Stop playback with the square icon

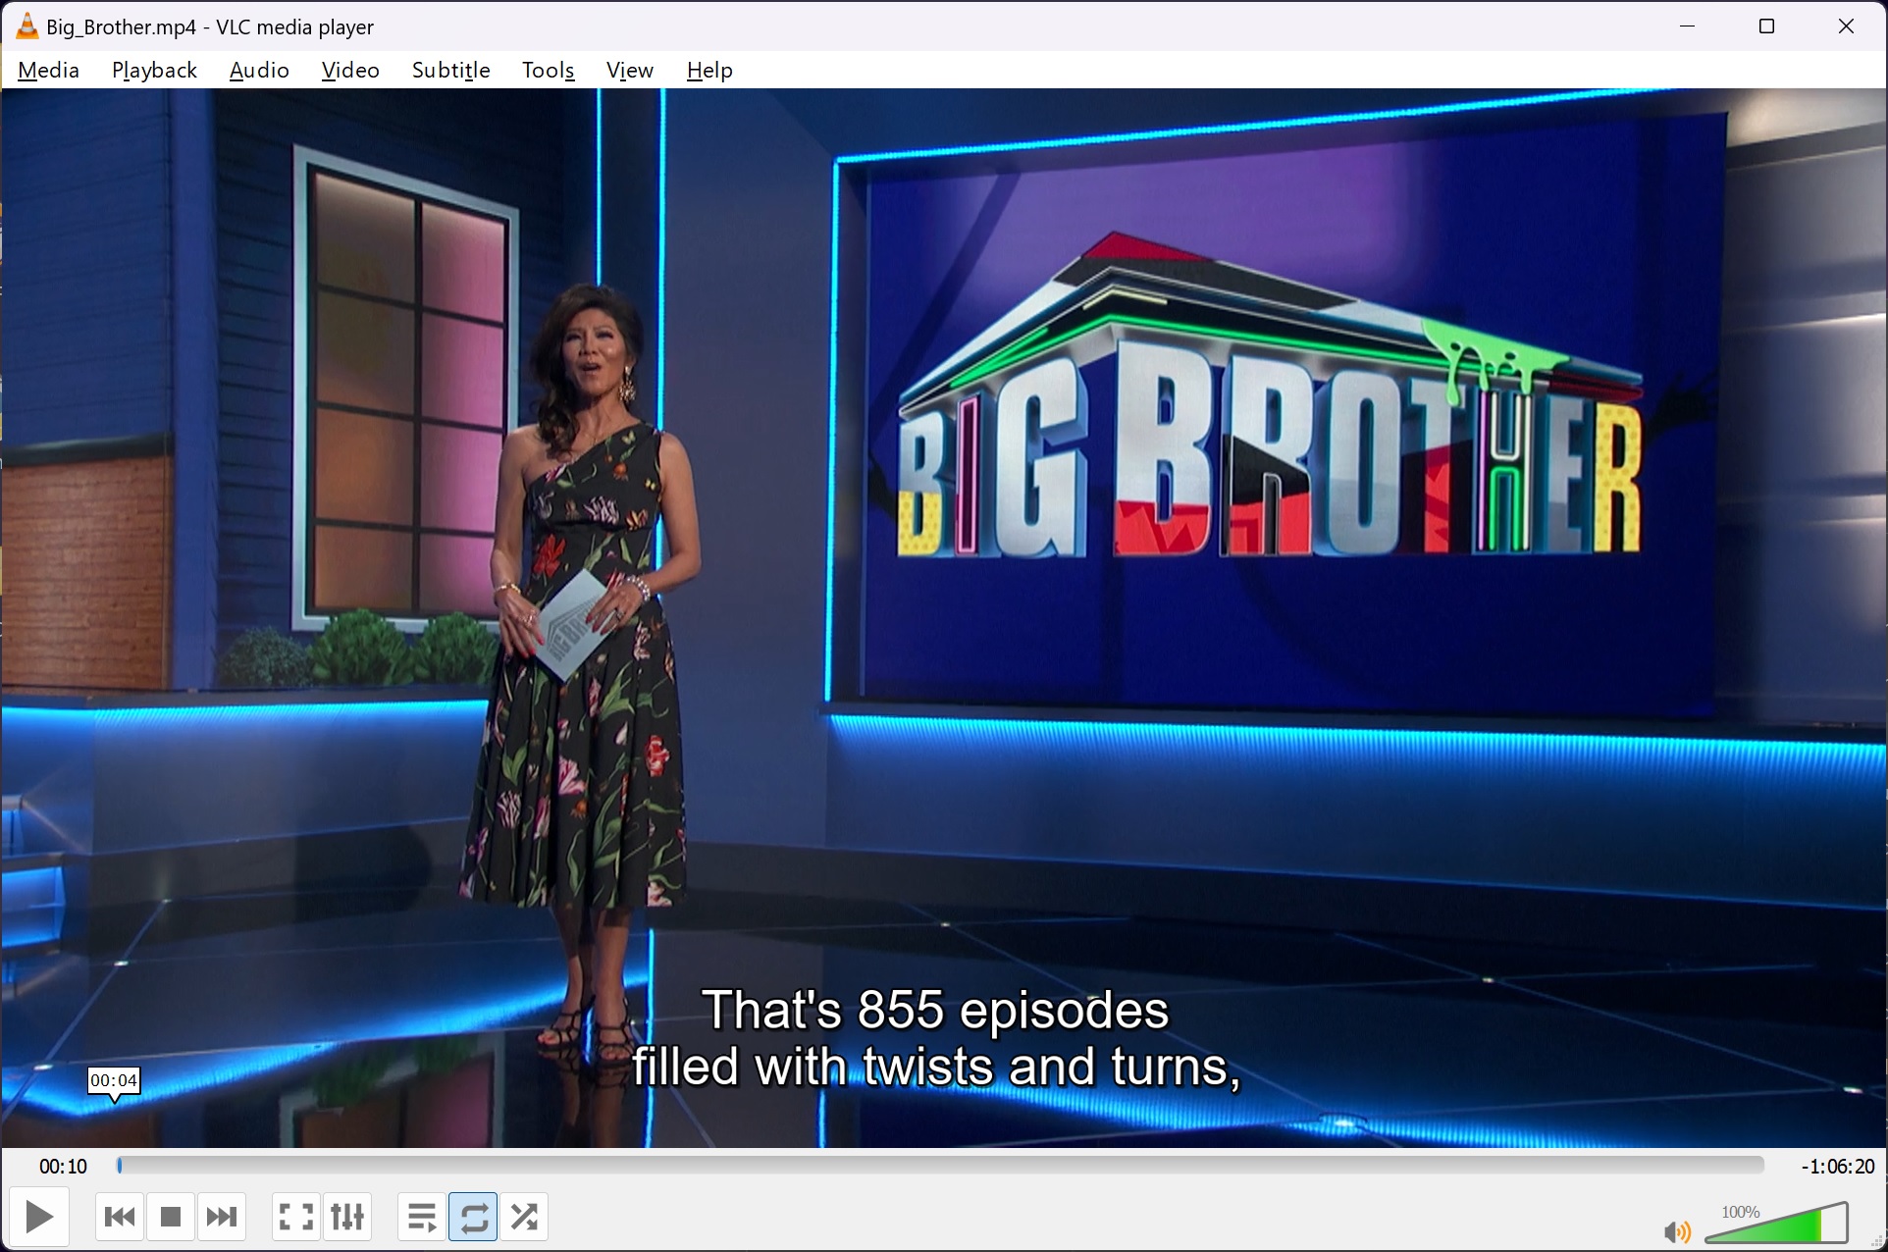[x=171, y=1218]
